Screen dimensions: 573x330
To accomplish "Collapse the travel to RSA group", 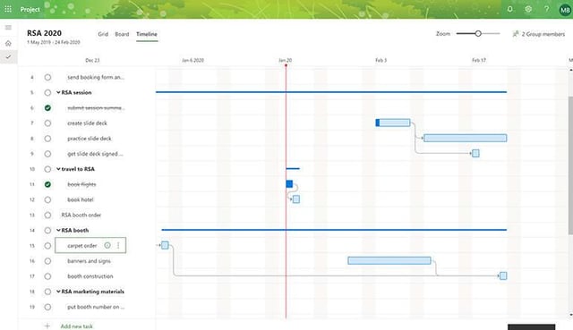I will pos(58,169).
